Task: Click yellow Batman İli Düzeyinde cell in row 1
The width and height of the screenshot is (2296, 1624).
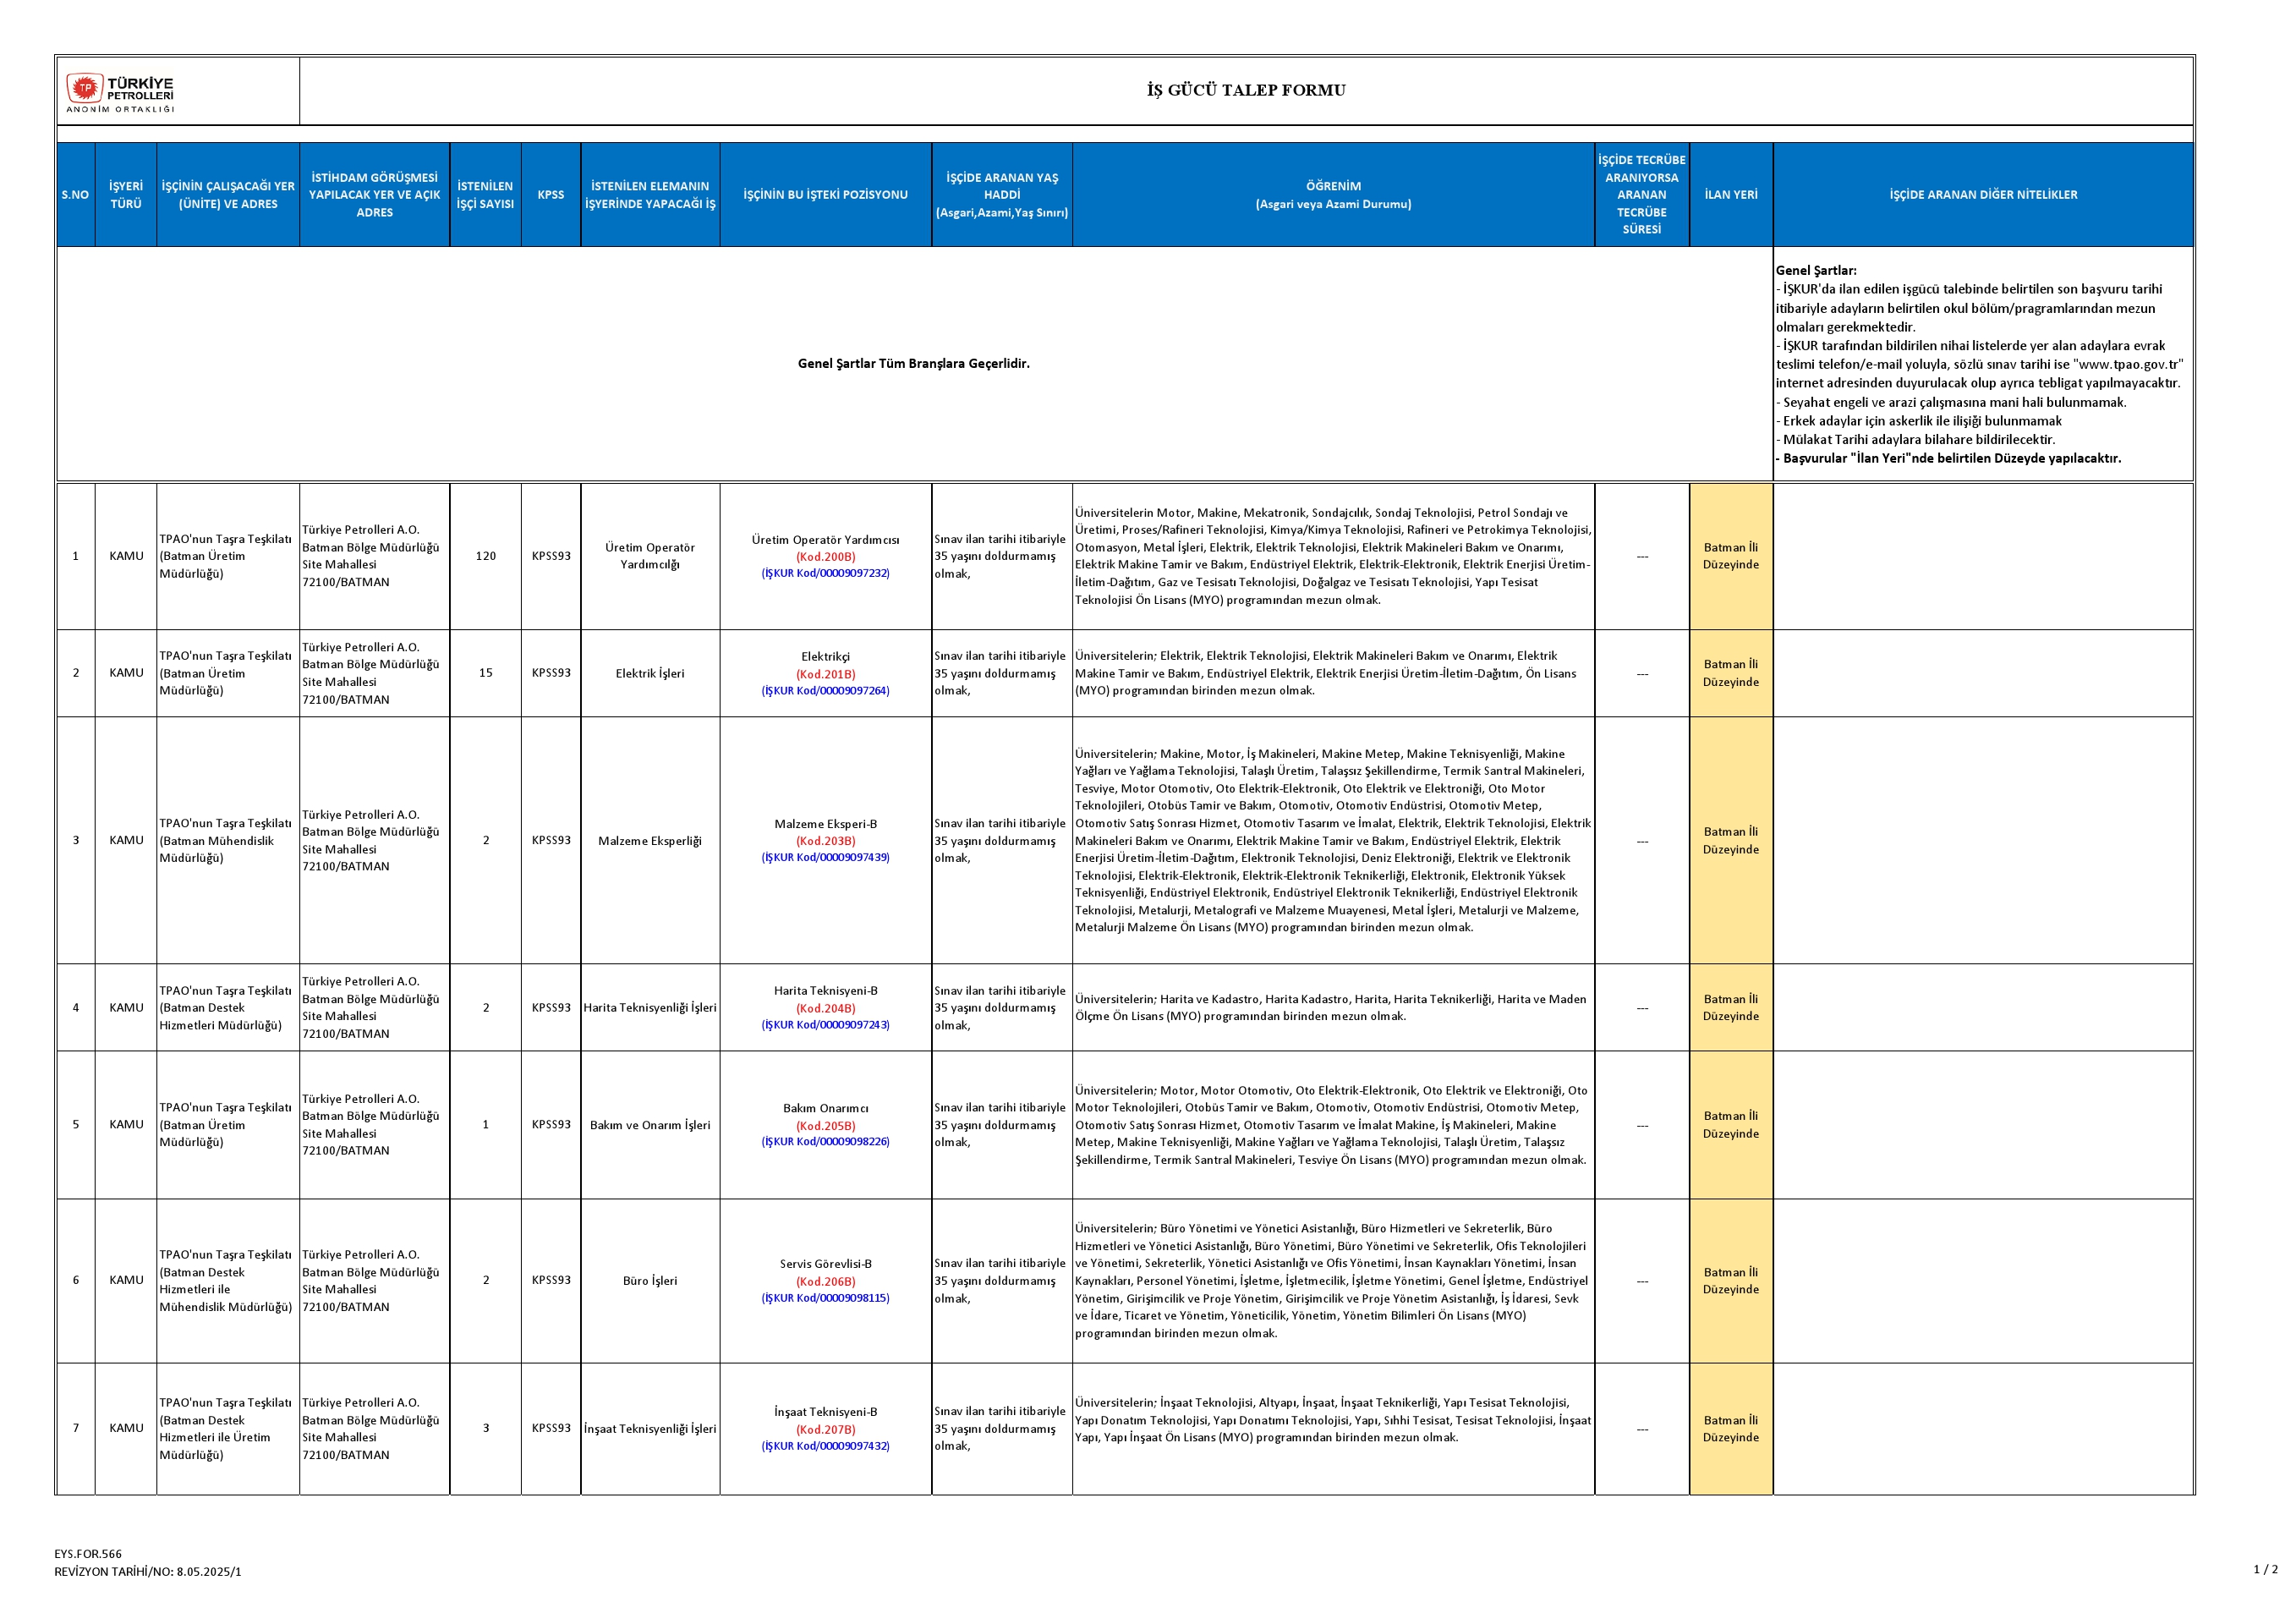Action: (1731, 556)
